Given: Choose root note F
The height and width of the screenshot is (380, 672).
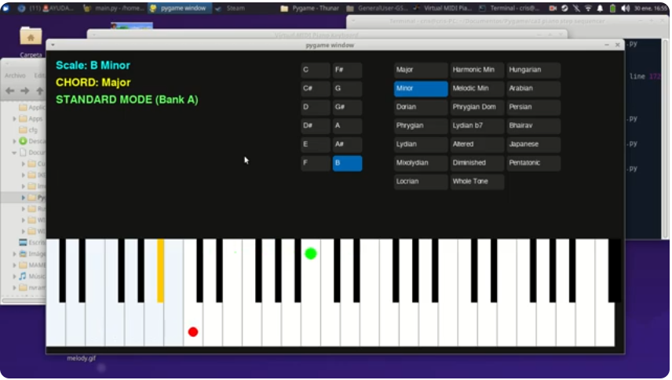Looking at the screenshot, I should 316,163.
